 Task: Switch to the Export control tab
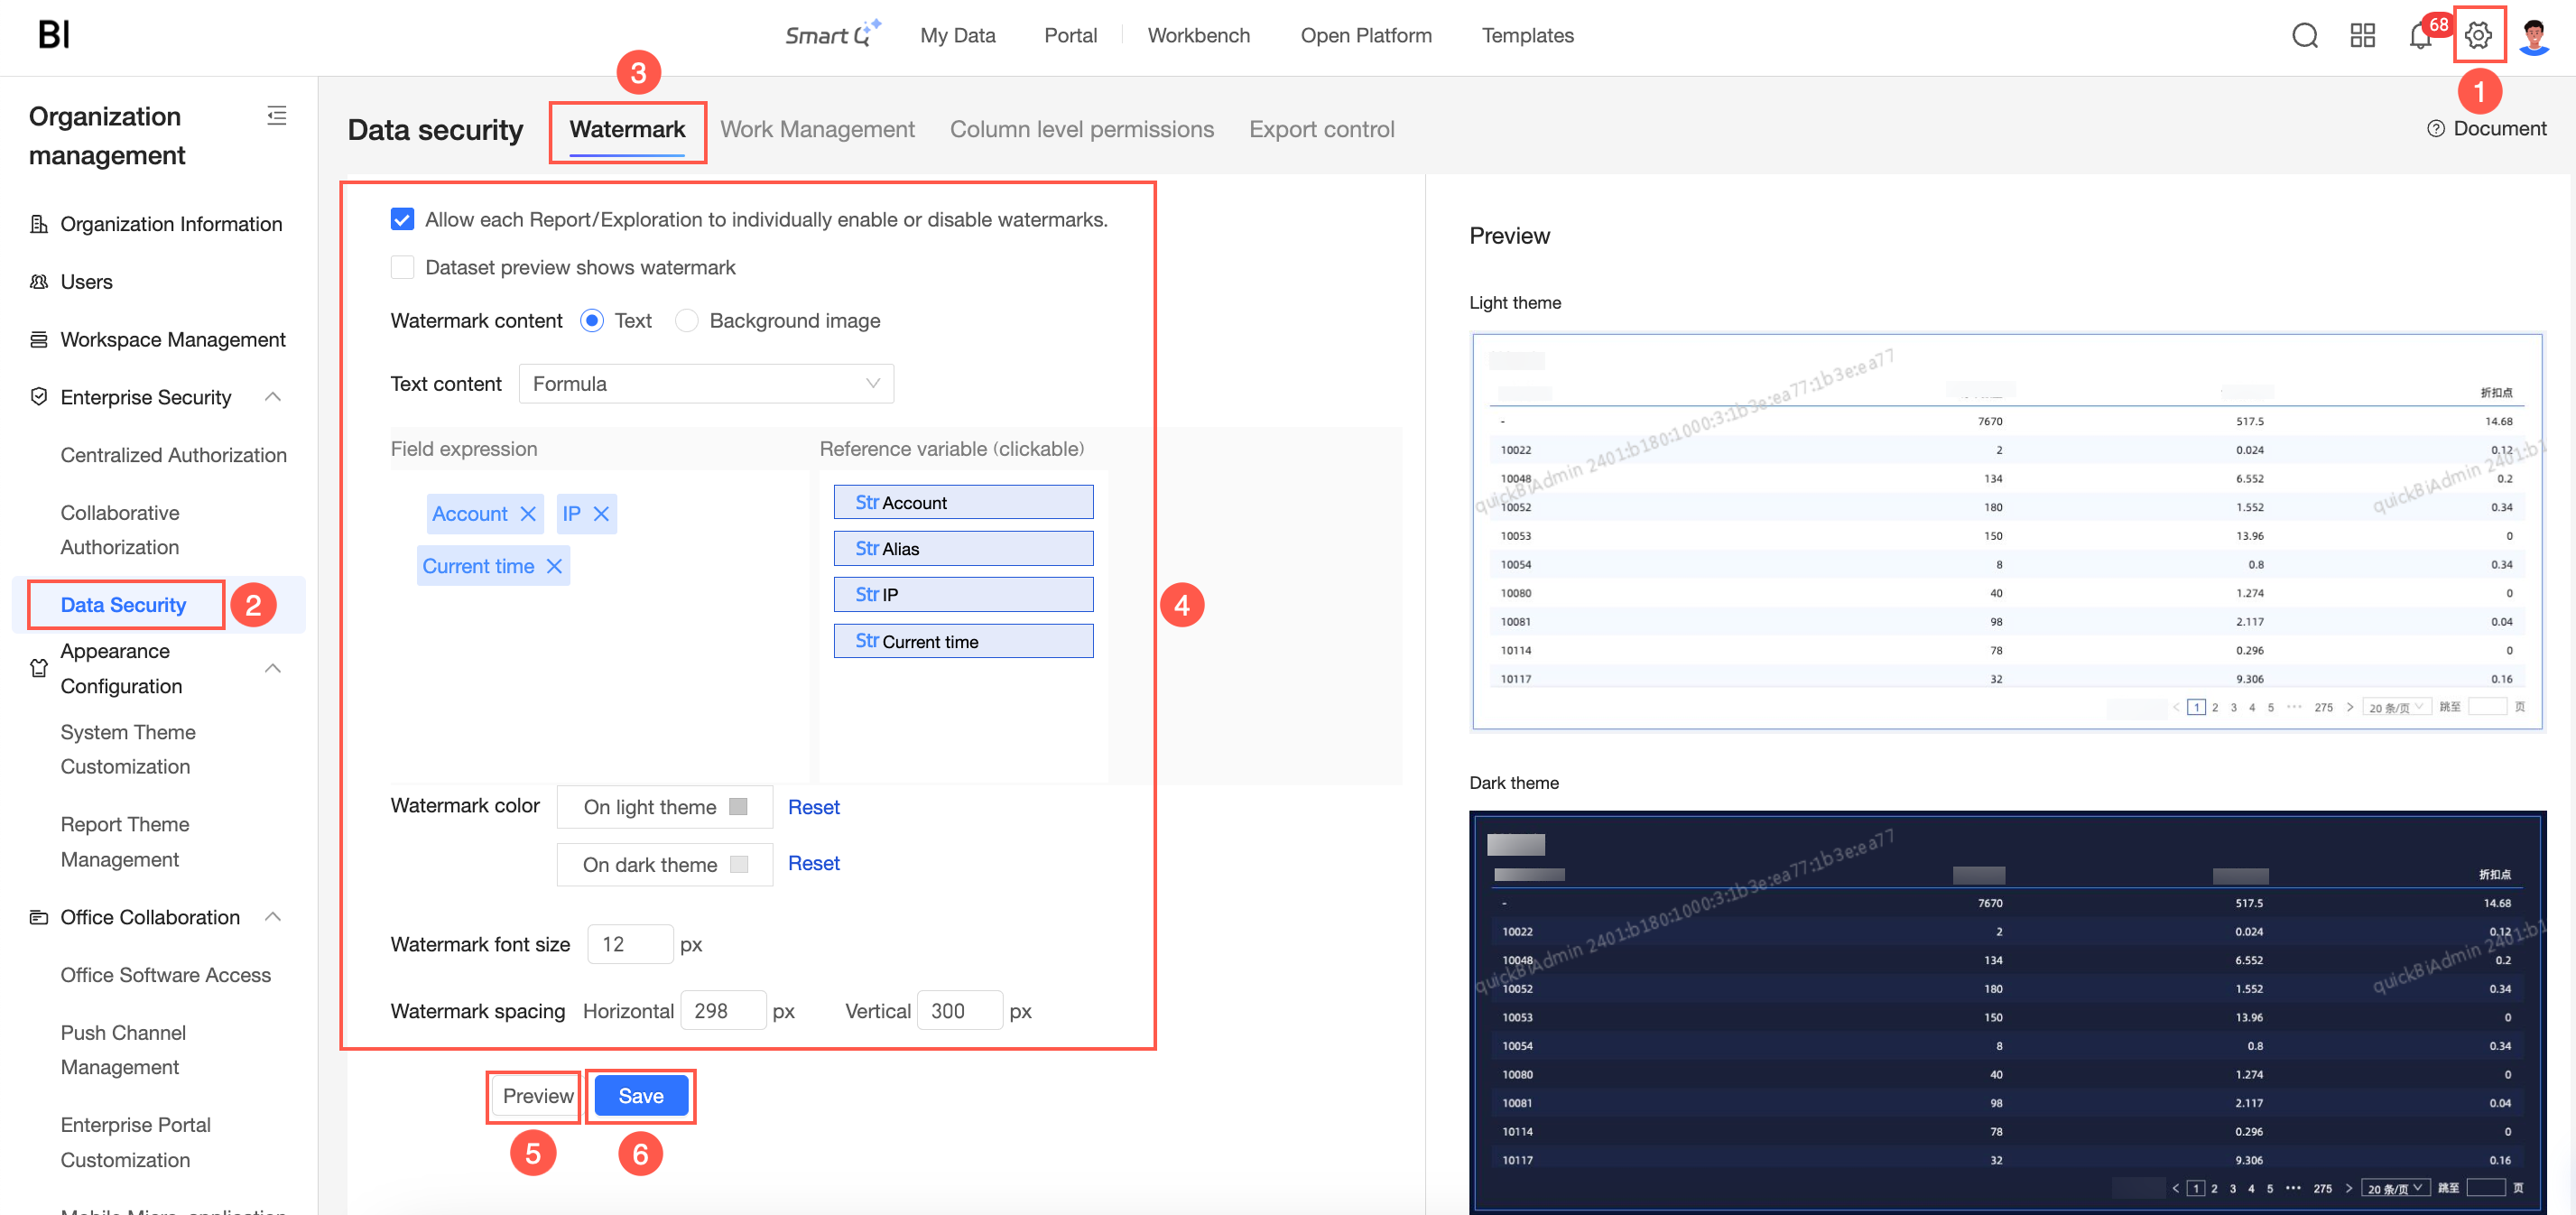[1321, 130]
